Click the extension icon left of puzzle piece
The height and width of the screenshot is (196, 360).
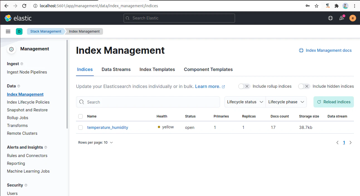tap(328, 6)
